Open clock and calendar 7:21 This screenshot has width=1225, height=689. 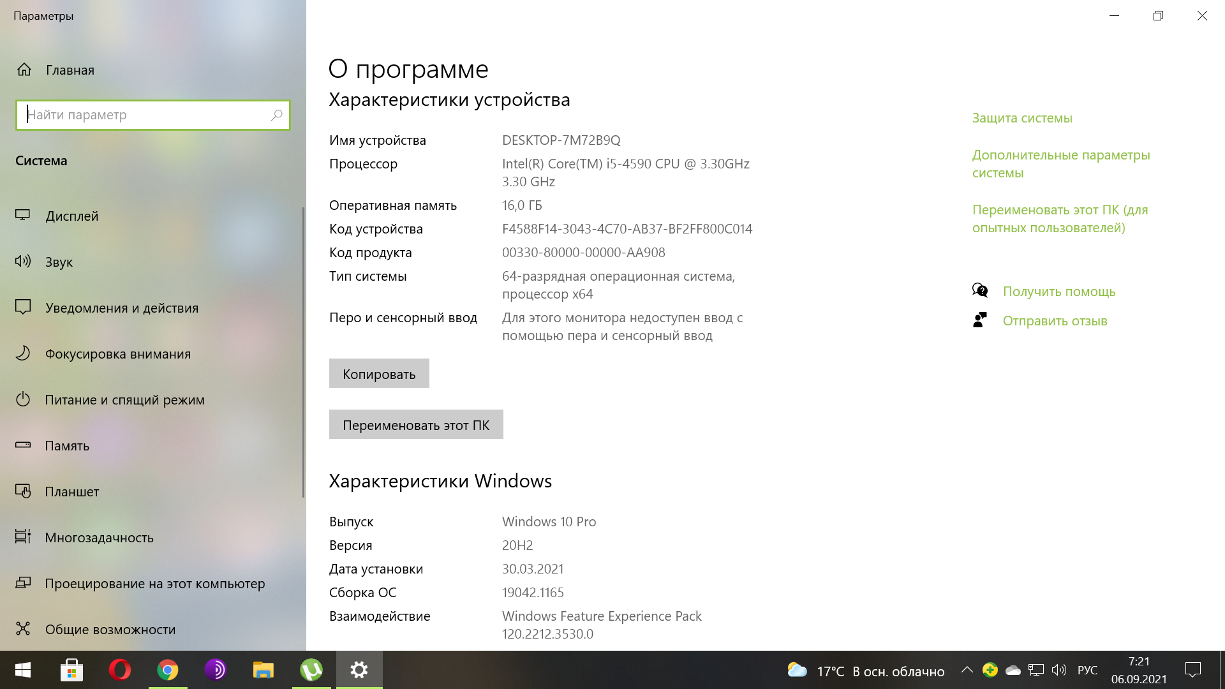coord(1139,670)
